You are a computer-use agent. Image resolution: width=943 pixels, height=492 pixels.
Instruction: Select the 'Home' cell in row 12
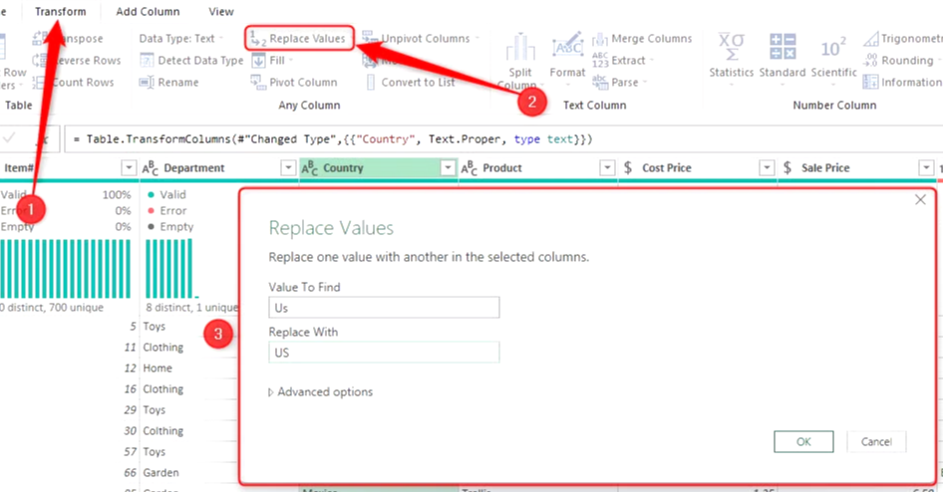(x=157, y=369)
